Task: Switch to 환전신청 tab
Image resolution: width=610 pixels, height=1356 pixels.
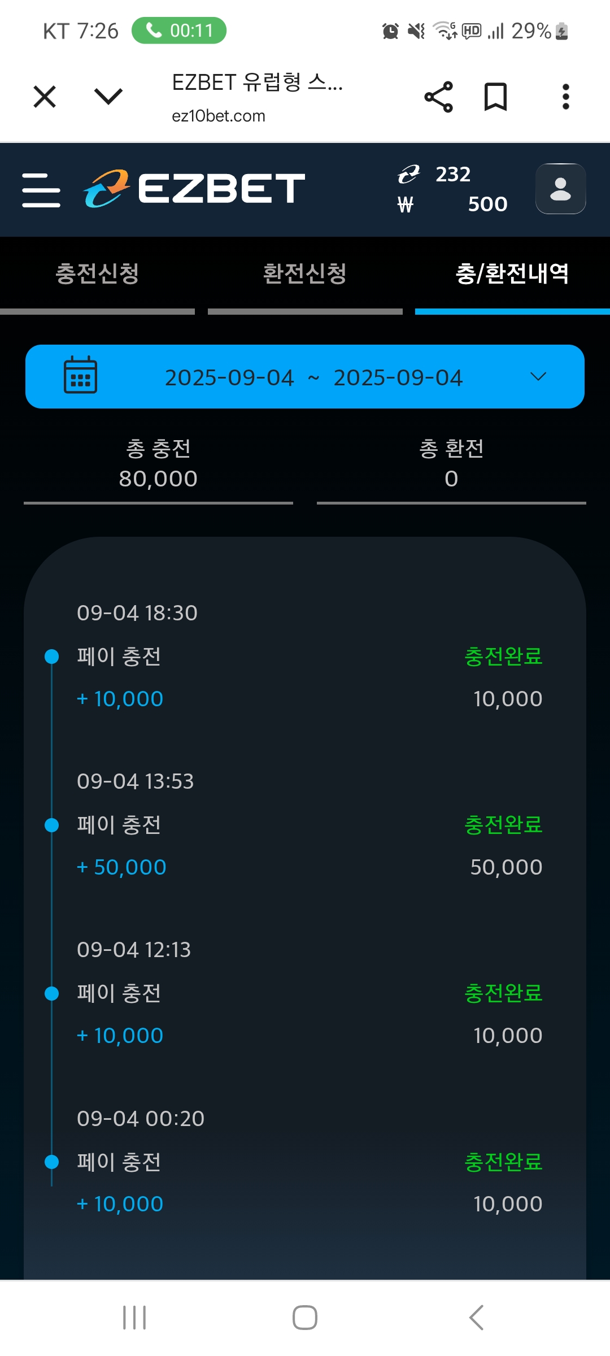Action: (305, 274)
